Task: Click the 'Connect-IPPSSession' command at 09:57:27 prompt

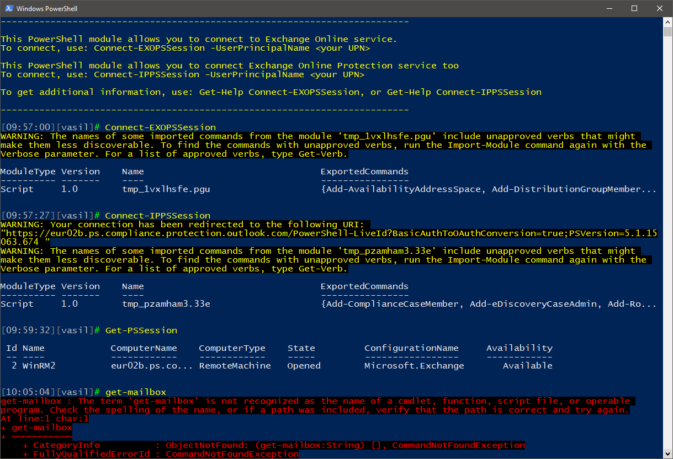Action: [x=157, y=216]
